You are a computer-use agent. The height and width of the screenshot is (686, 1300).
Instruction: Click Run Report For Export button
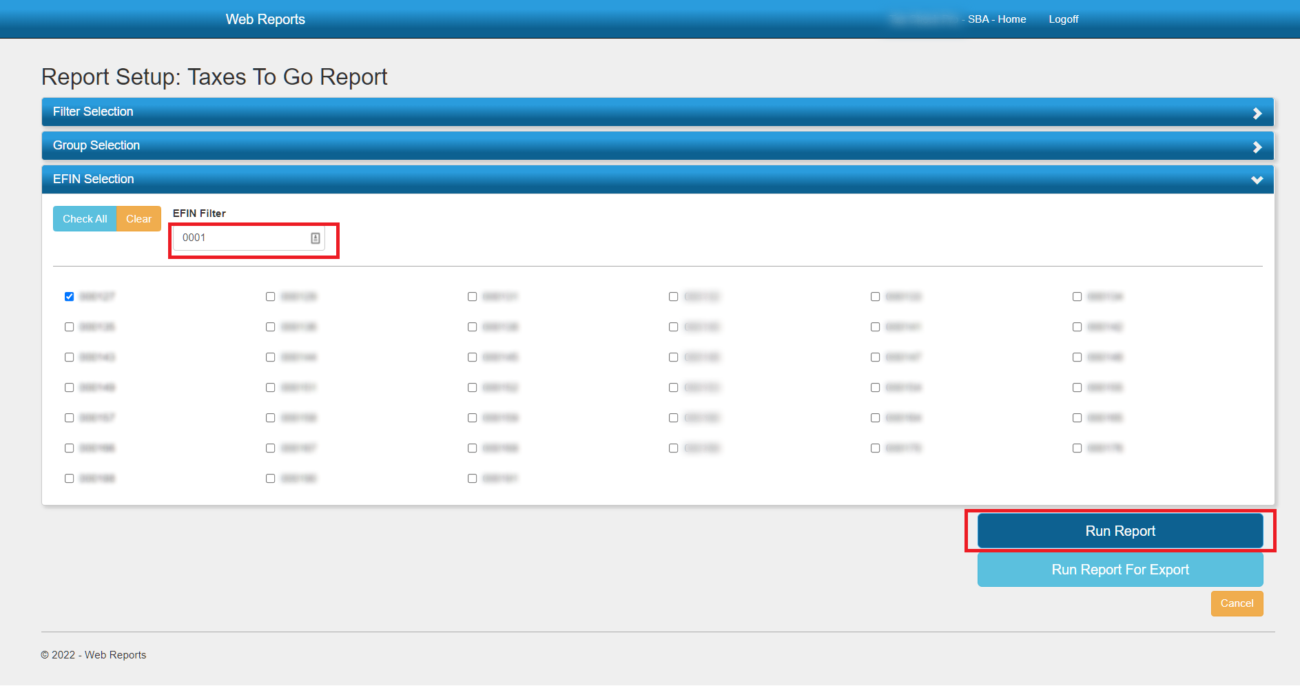click(1120, 570)
